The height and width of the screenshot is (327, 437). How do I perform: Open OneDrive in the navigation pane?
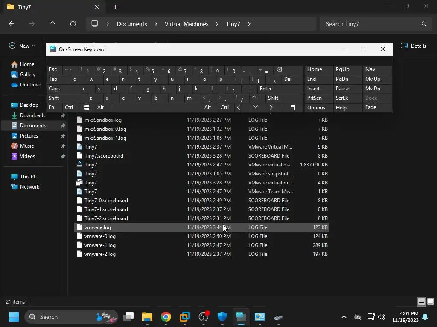30,85
